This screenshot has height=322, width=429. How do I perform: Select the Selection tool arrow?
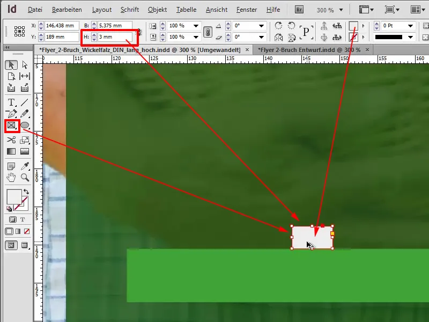tap(11, 65)
